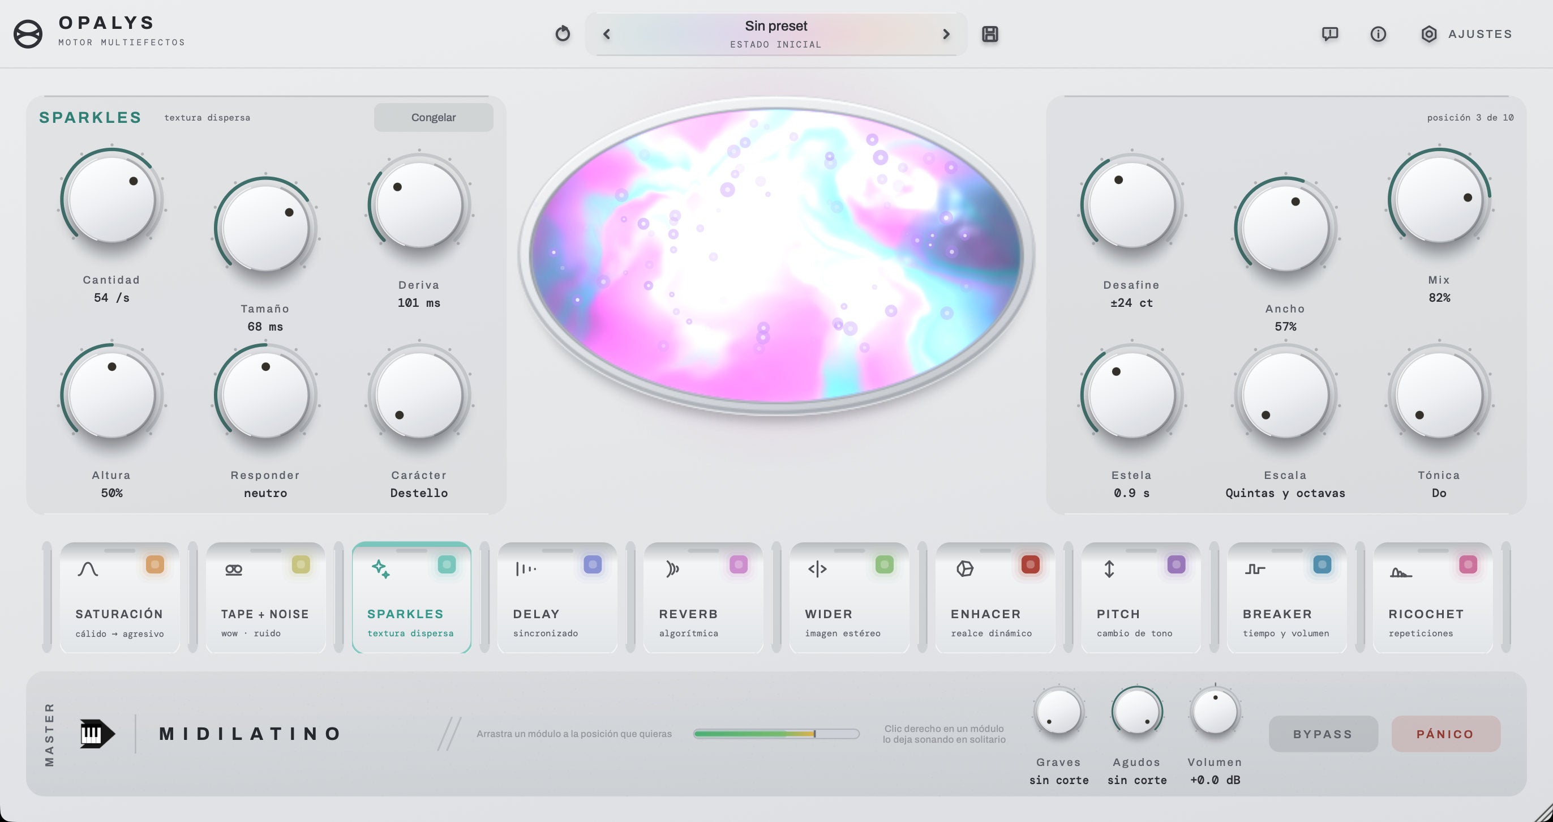Open the info icon in the header
The image size is (1553, 822).
tap(1378, 34)
